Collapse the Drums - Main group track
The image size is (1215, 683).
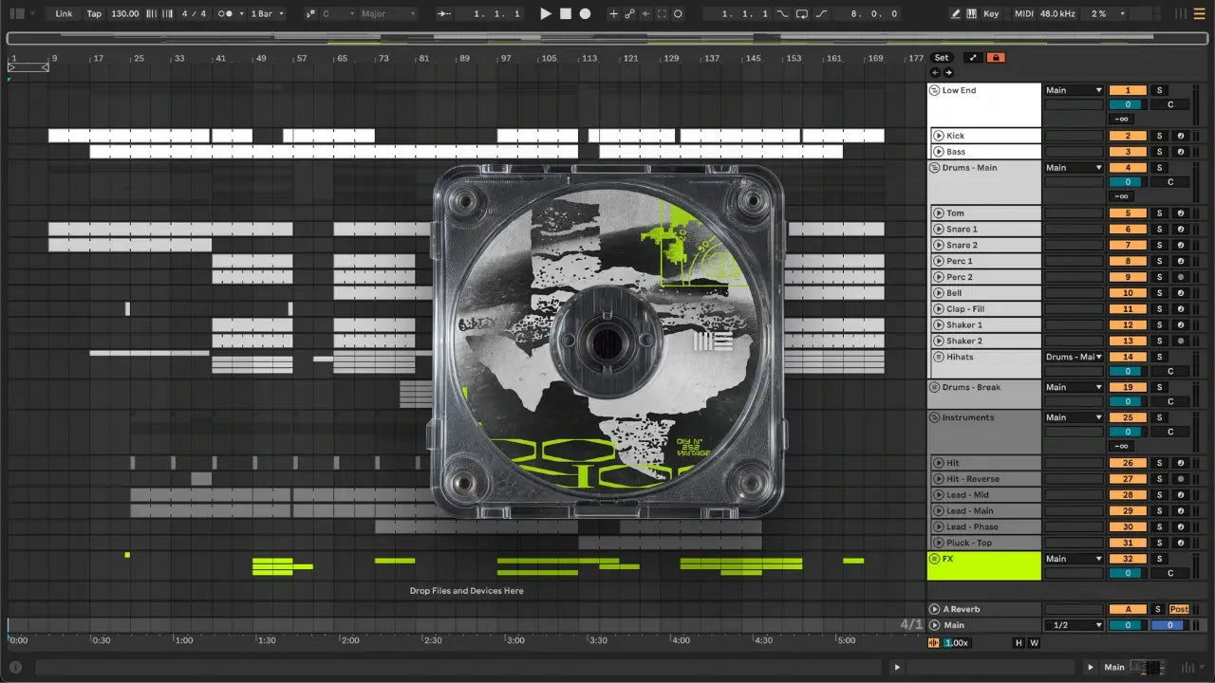(934, 168)
